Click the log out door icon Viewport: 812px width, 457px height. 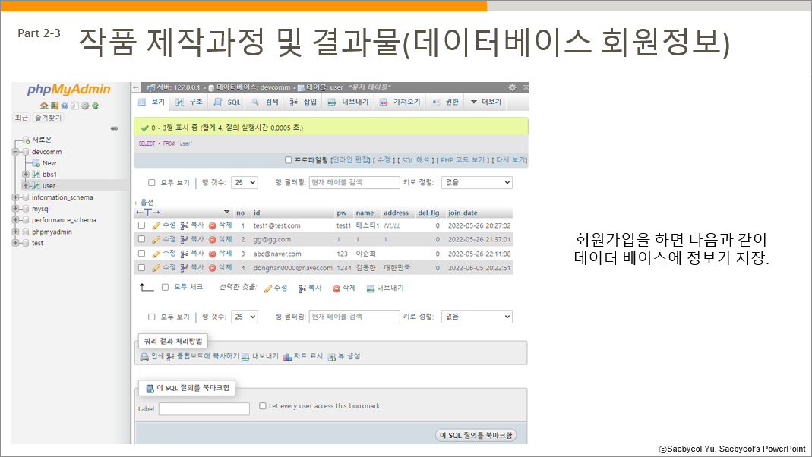click(55, 106)
